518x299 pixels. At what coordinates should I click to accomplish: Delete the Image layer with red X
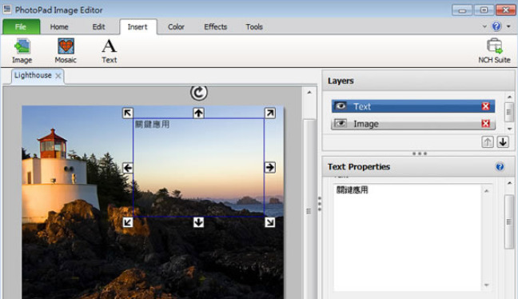[x=486, y=124]
